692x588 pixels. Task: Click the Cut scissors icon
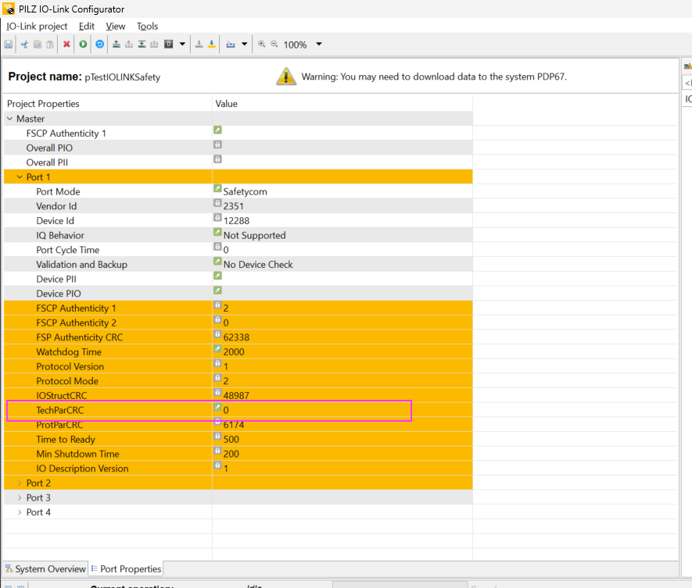coord(25,45)
